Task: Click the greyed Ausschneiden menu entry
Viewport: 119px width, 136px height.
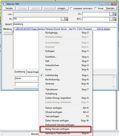Action: pos(66,43)
